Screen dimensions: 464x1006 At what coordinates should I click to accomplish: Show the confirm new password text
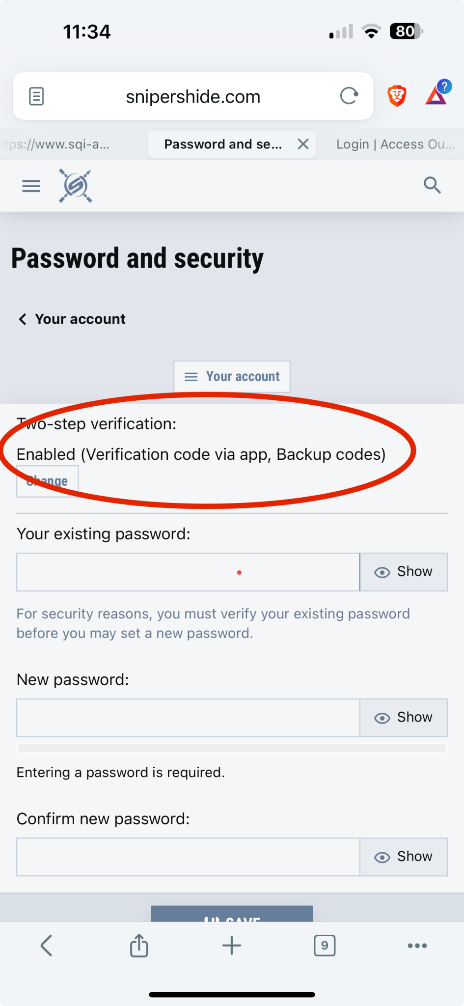[404, 857]
